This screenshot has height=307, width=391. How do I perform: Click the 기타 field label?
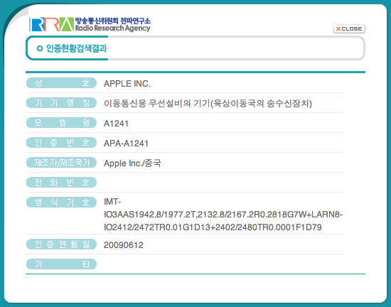[61, 264]
